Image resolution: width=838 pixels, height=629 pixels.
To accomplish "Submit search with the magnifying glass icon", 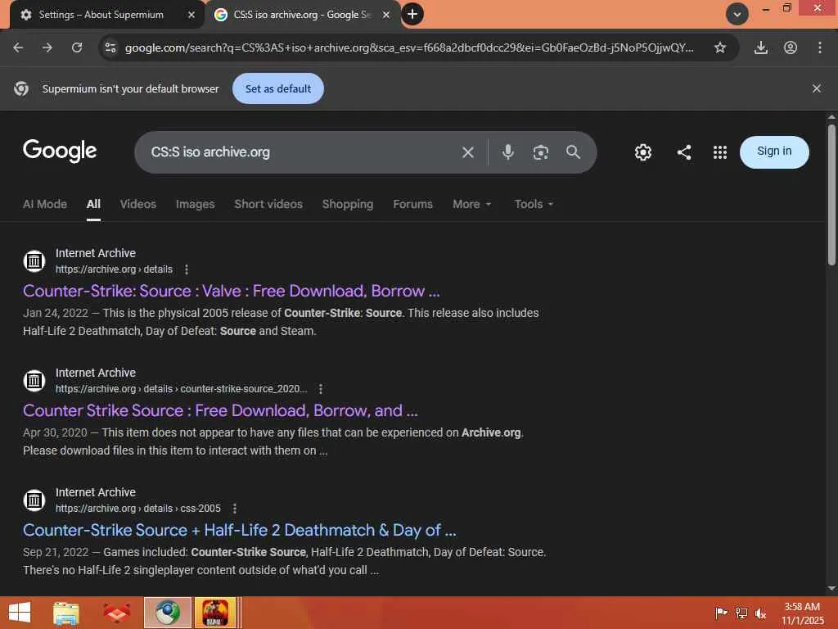I will (x=573, y=152).
